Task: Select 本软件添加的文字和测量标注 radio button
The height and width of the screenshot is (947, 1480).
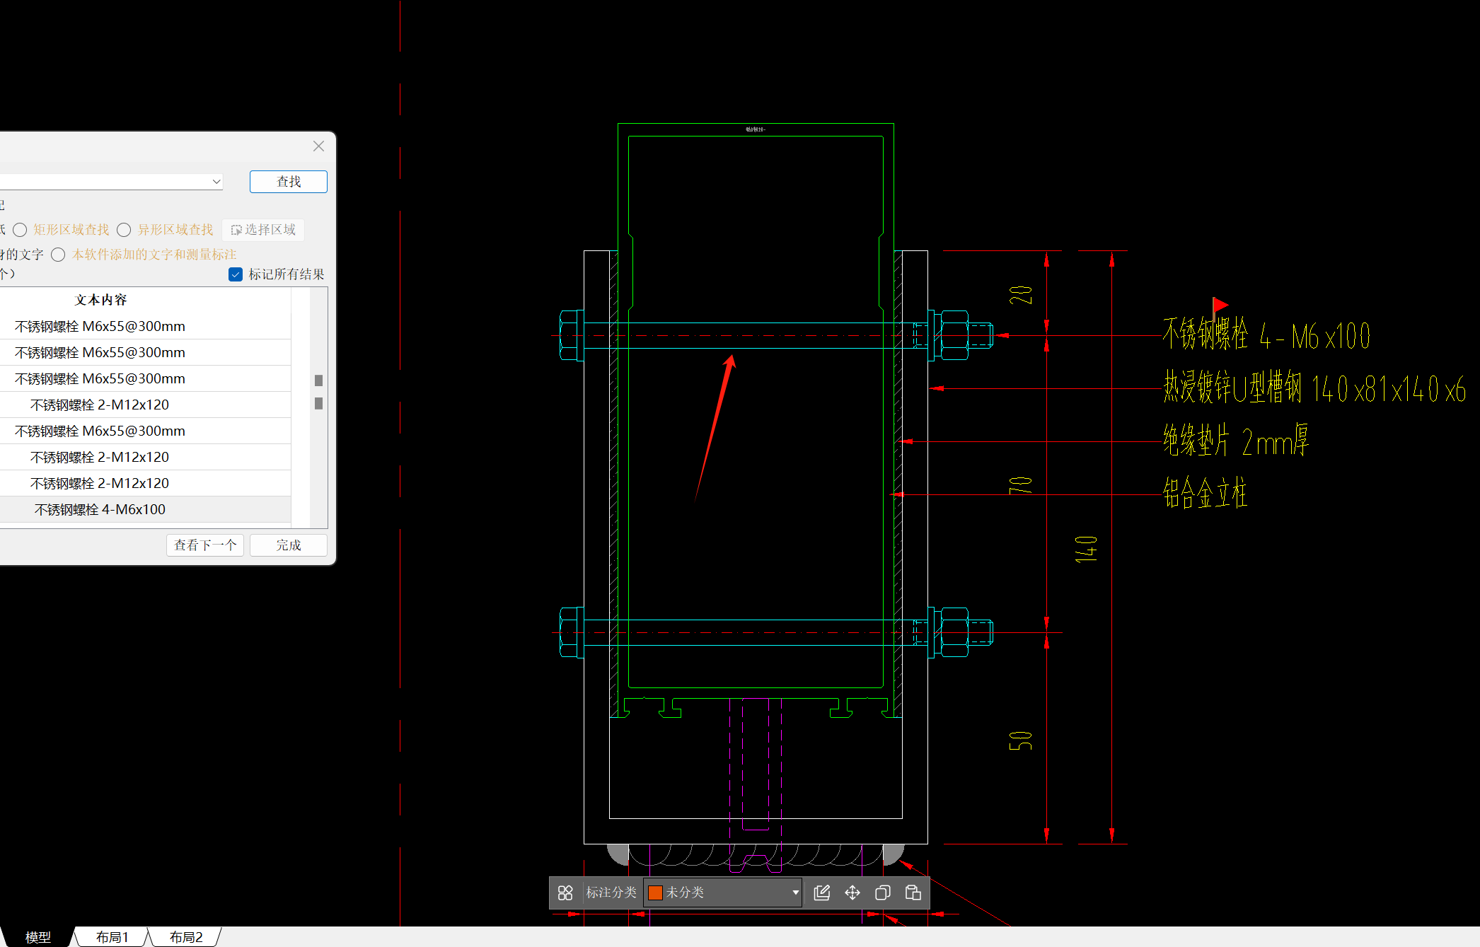Action: click(x=59, y=255)
